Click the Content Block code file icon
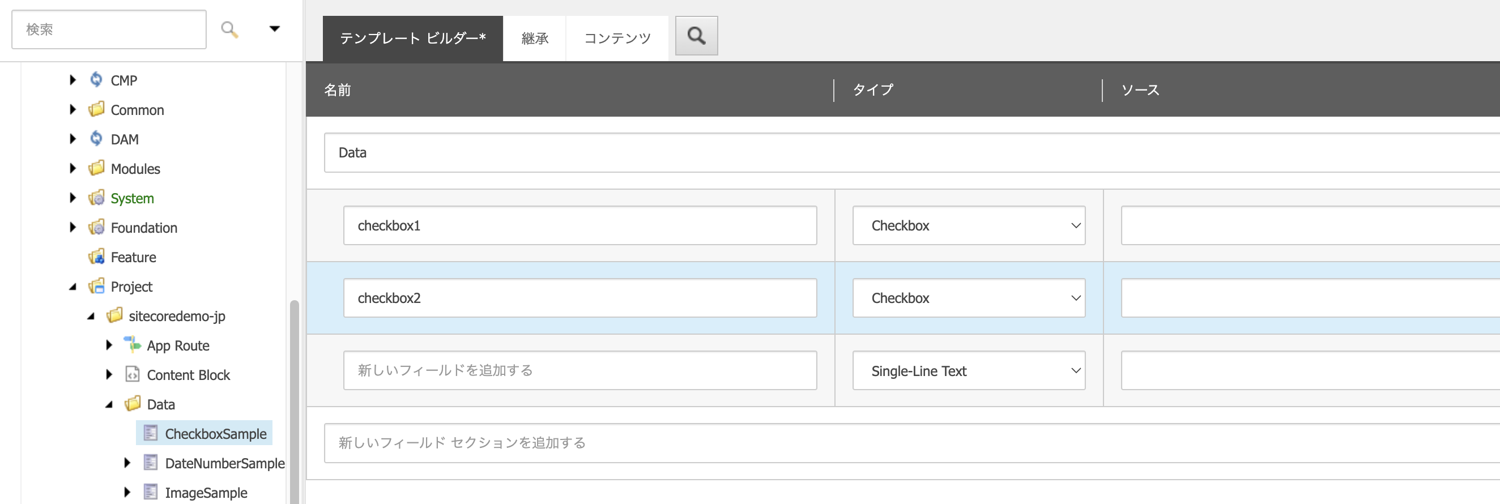 click(x=133, y=374)
